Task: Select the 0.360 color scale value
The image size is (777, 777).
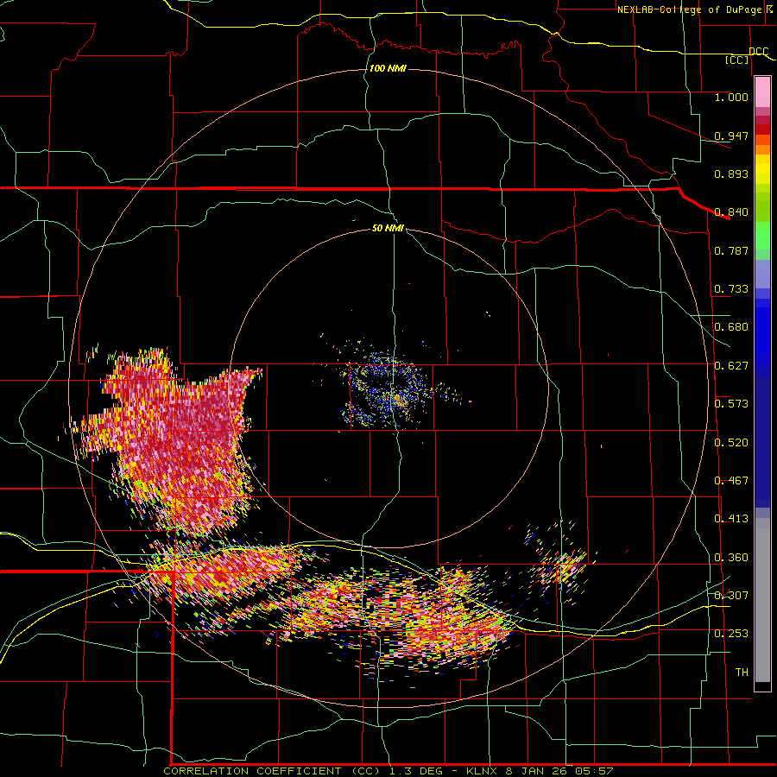Action: pos(731,557)
